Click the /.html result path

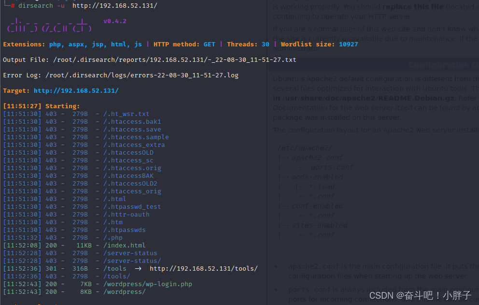tap(114, 199)
